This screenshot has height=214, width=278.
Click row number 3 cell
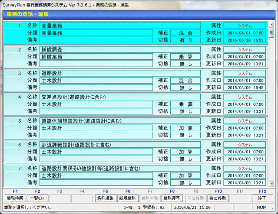click(13, 73)
